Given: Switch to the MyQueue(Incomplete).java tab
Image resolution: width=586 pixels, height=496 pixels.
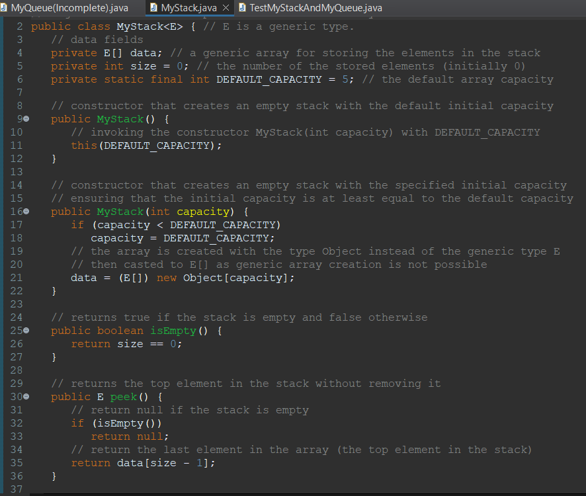Looking at the screenshot, I should pyautogui.click(x=66, y=8).
